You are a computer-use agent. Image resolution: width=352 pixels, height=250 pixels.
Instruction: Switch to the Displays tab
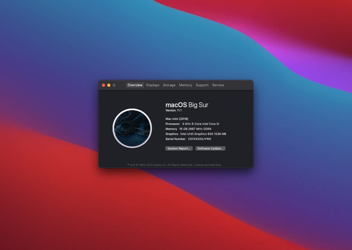click(x=153, y=85)
